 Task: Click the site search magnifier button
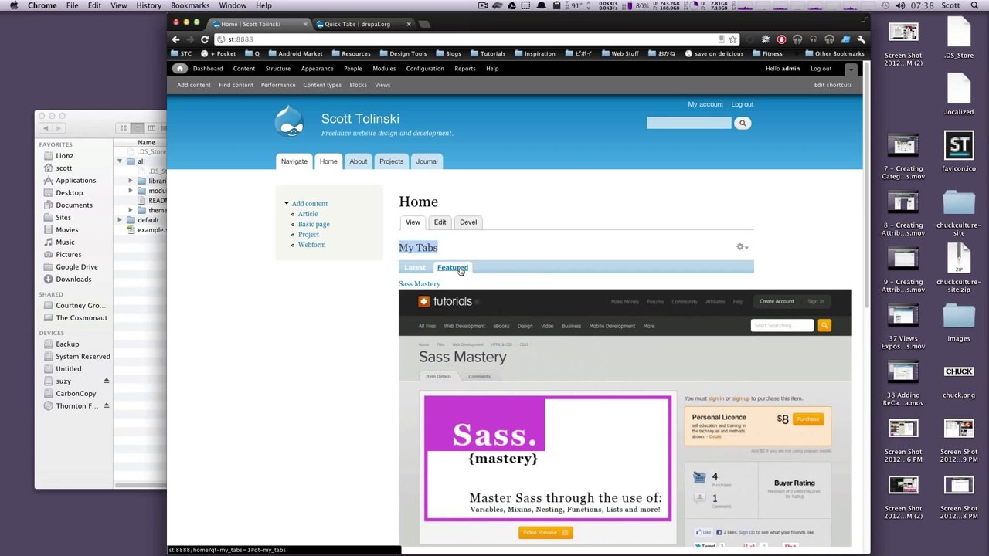tap(743, 123)
